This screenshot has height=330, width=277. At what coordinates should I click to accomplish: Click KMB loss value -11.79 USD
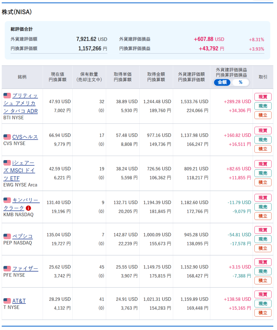[239, 202]
